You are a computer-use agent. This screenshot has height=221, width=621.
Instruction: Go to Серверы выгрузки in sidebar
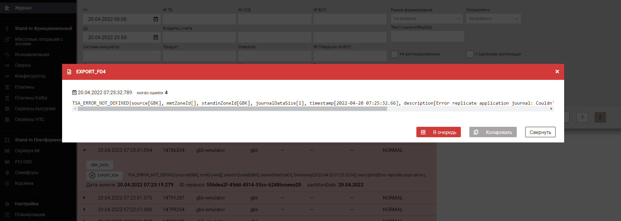35,109
